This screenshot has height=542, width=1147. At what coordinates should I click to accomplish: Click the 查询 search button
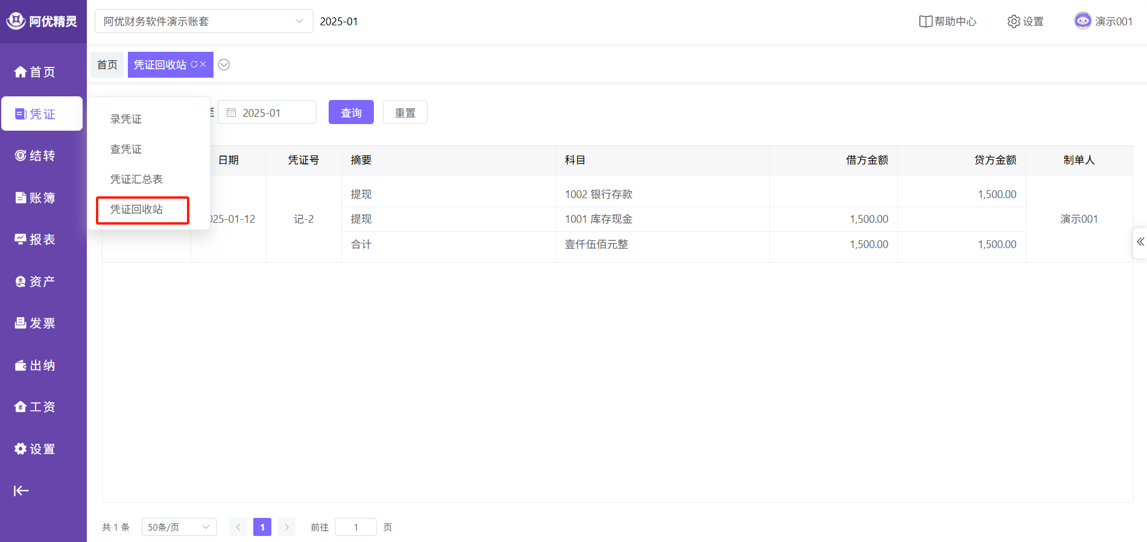(351, 113)
